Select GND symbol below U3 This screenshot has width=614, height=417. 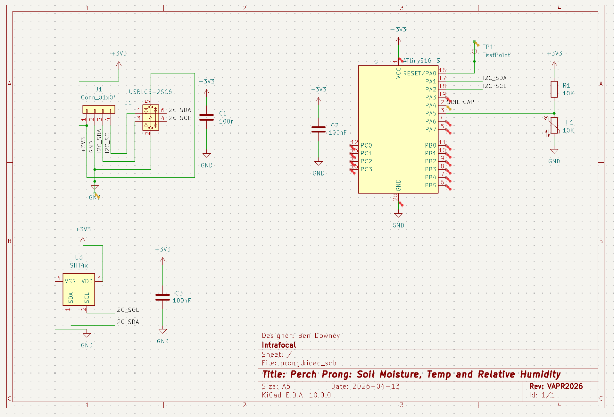87,335
